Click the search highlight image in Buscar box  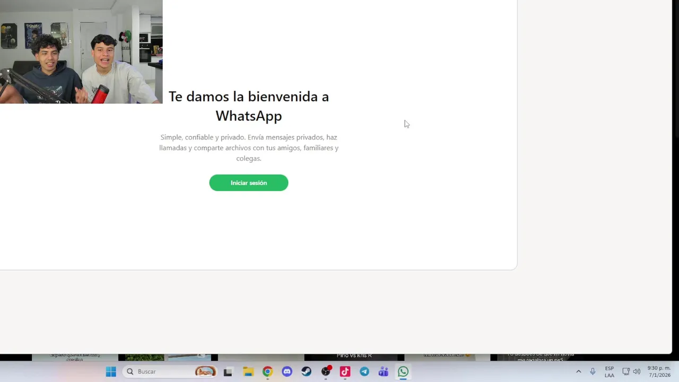(206, 371)
